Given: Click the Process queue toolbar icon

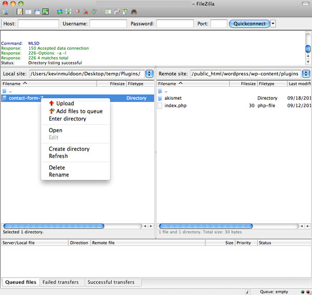Looking at the screenshot, I should (x=68, y=11).
